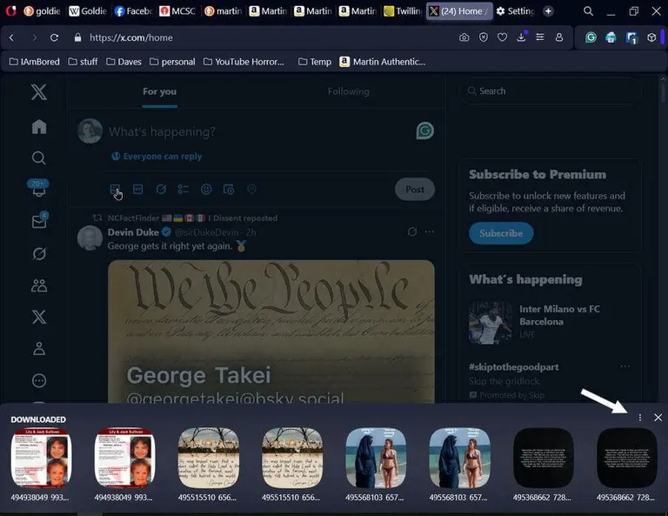
Task: Open Communities people icon
Action: coord(39,285)
